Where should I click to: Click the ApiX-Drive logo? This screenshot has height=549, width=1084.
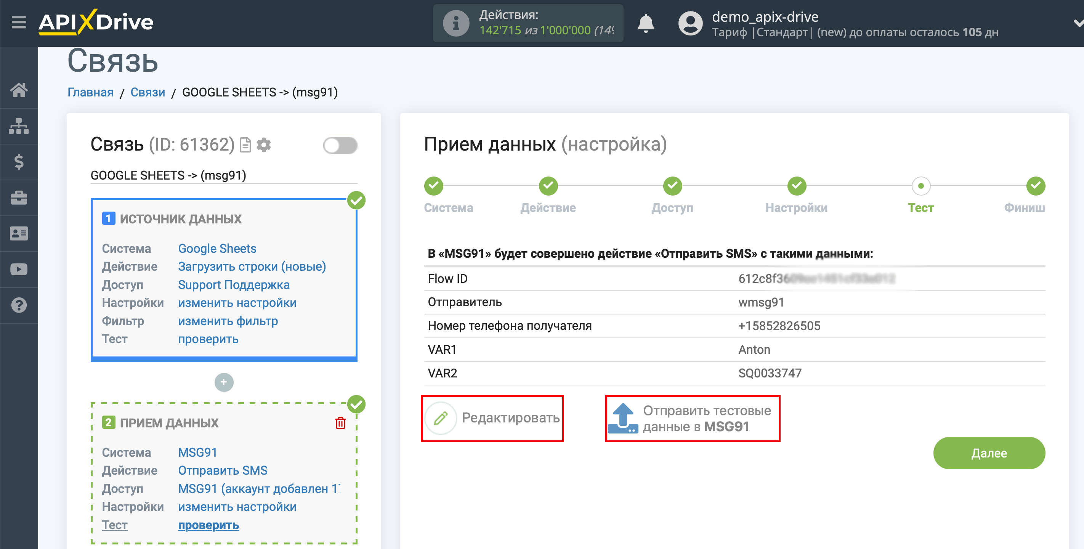coord(96,22)
